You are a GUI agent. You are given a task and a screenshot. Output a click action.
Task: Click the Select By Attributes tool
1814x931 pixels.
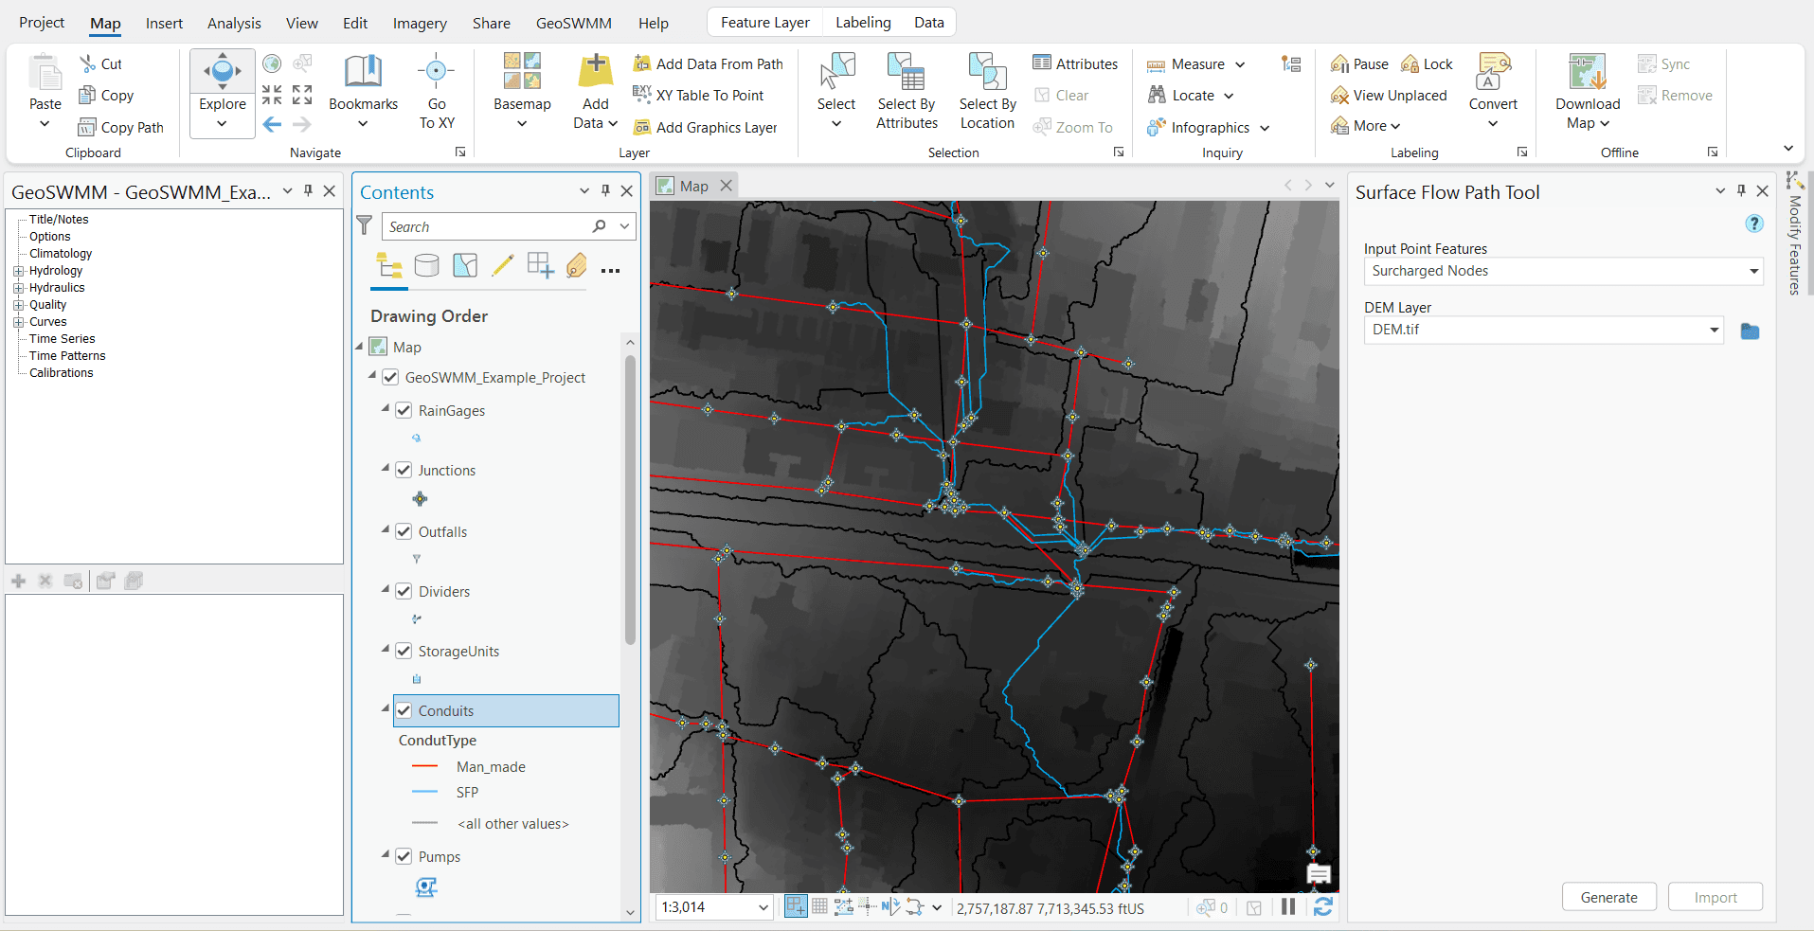coord(906,90)
